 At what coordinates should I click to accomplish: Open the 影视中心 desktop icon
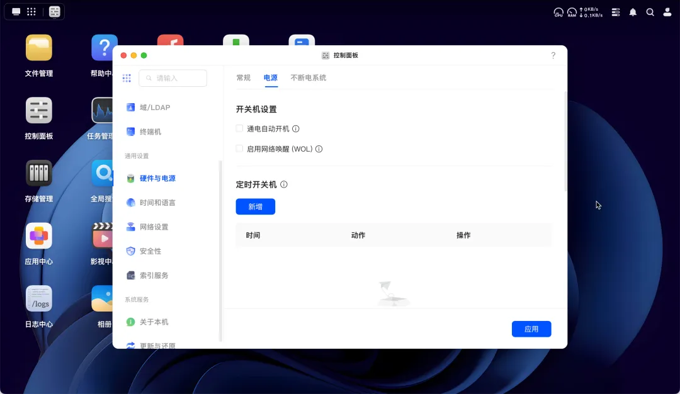103,236
